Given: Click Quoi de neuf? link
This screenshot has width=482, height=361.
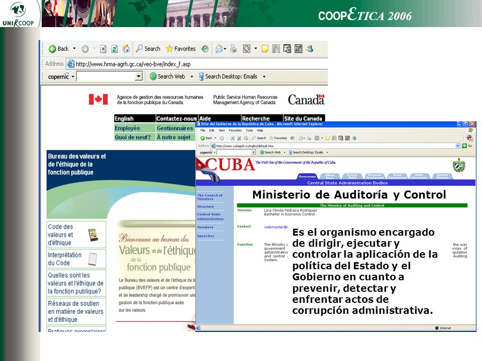Looking at the screenshot, I should [133, 137].
